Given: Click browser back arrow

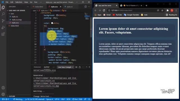Looking at the screenshot, I should 96,10.
